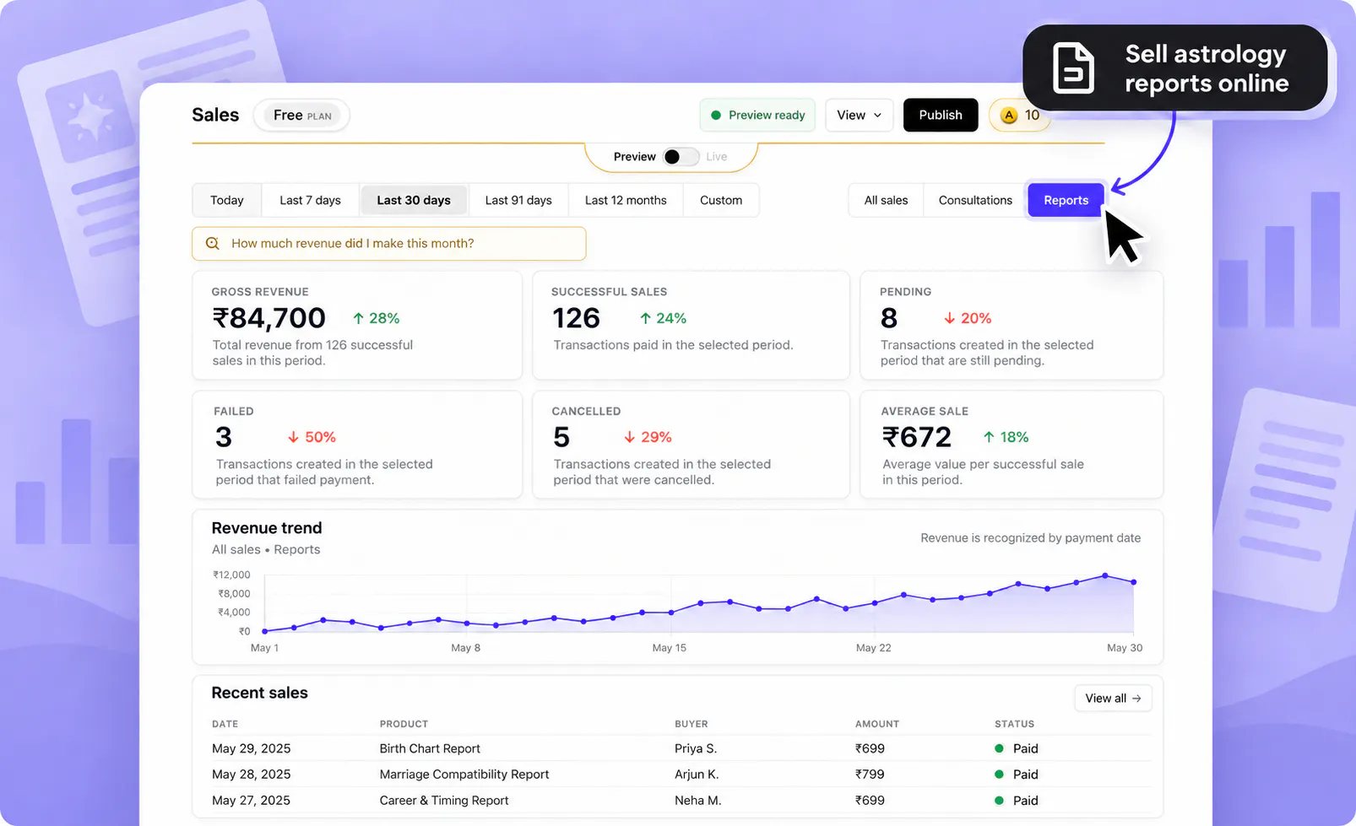Image resolution: width=1356 pixels, height=826 pixels.
Task: Open View all recent sales
Action: pos(1113,699)
